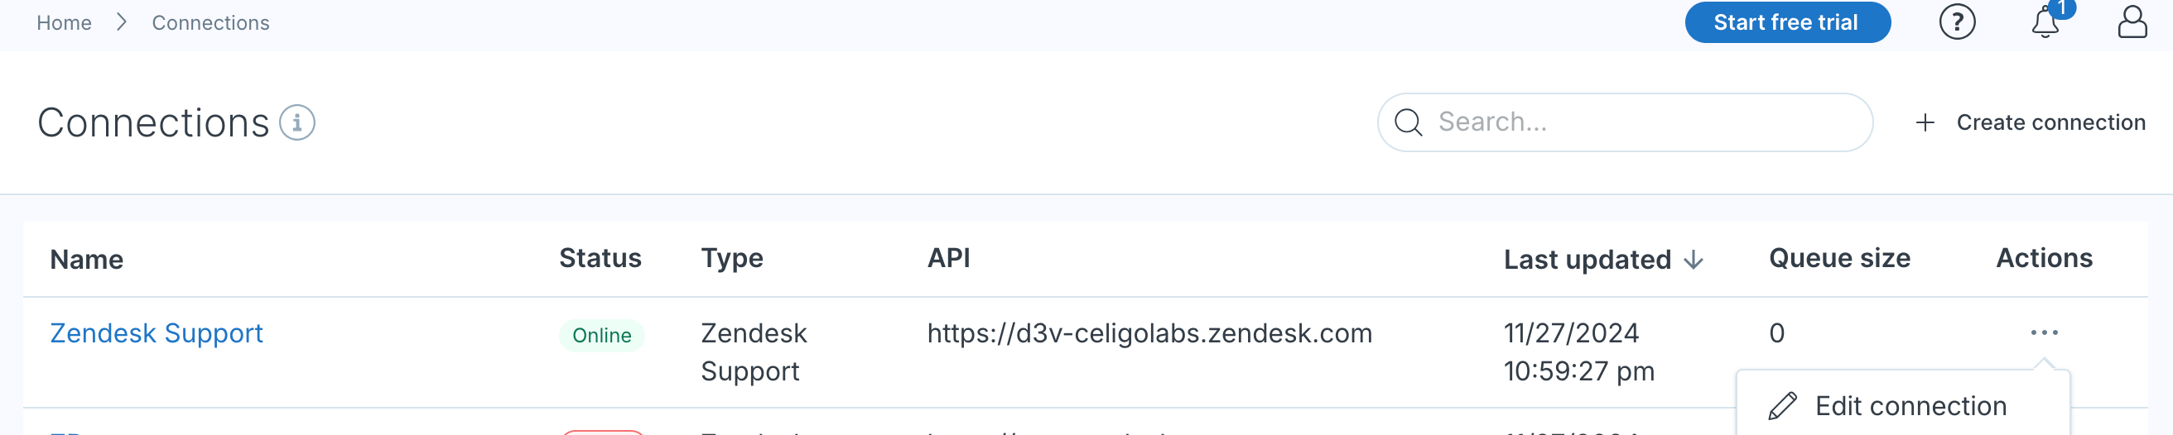Open the Zendesk Support connection link

pyautogui.click(x=157, y=334)
